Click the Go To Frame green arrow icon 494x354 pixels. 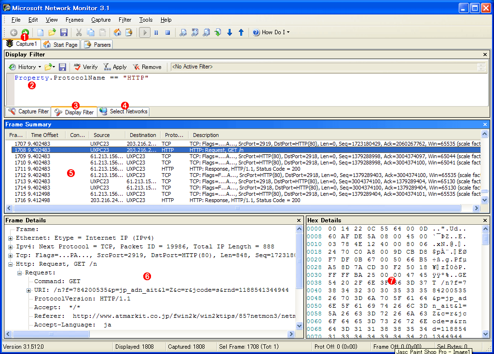218,32
